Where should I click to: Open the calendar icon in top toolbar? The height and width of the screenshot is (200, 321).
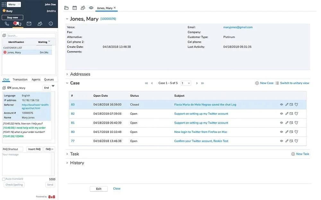tap(74, 8)
